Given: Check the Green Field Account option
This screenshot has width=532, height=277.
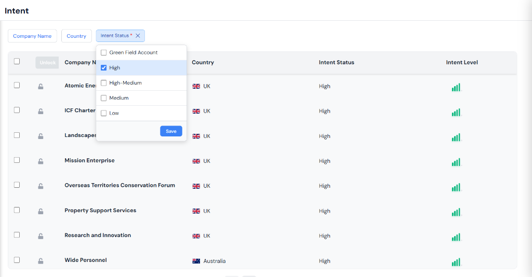Looking at the screenshot, I should pyautogui.click(x=104, y=52).
